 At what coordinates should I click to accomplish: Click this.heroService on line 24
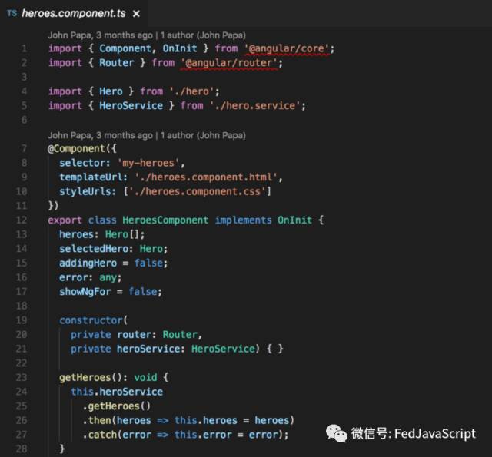pos(117,392)
